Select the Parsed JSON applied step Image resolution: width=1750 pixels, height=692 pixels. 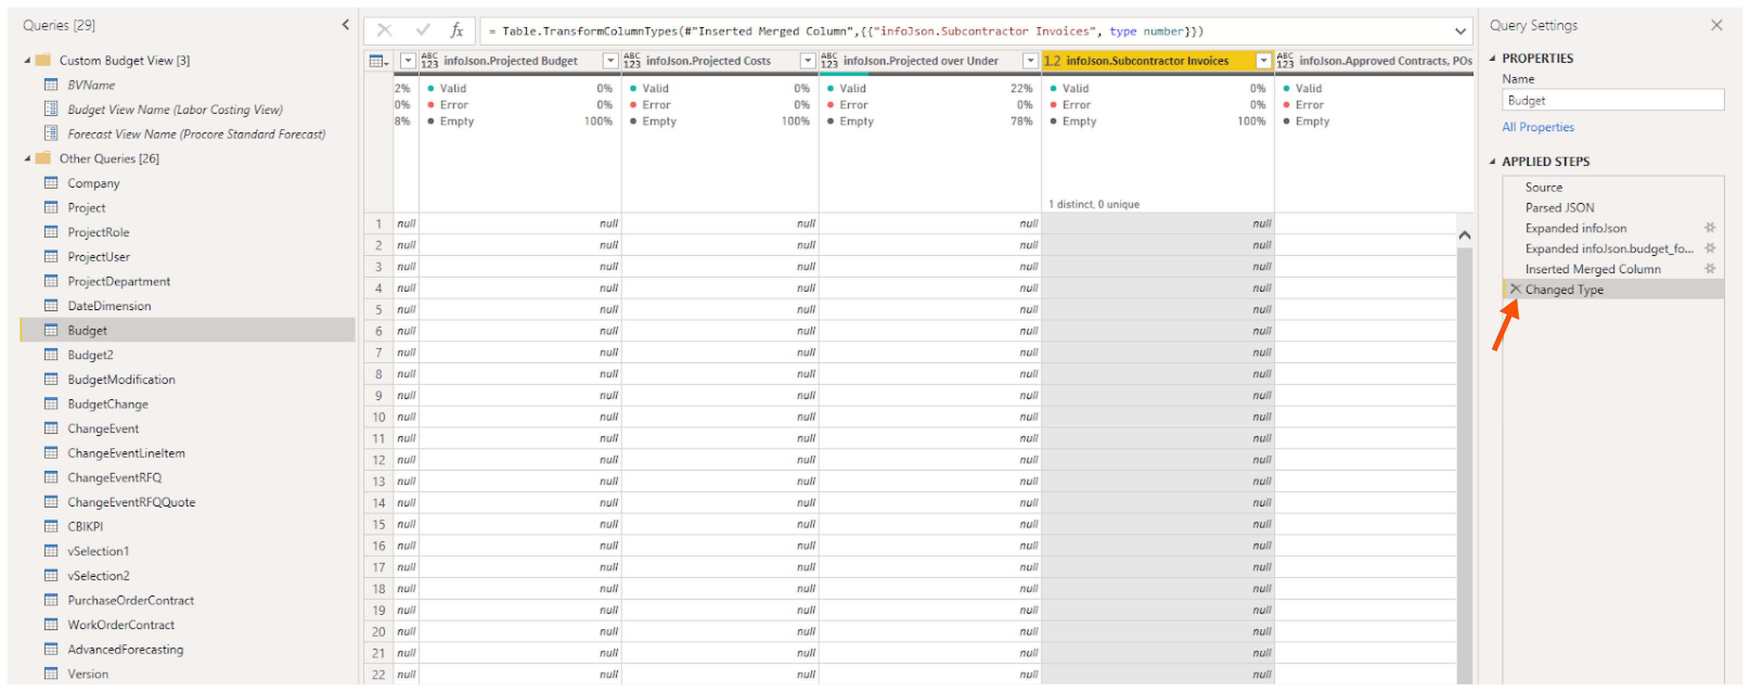coord(1559,207)
